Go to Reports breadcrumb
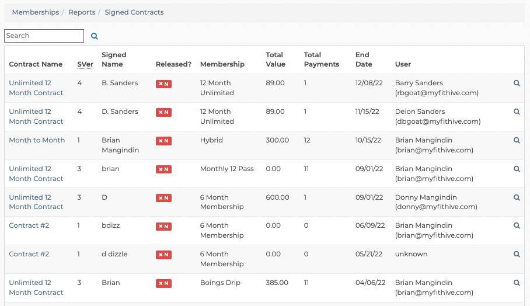The height and width of the screenshot is (306, 530). click(x=82, y=12)
